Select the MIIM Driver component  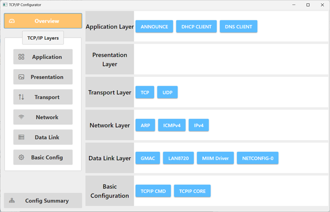(215, 158)
